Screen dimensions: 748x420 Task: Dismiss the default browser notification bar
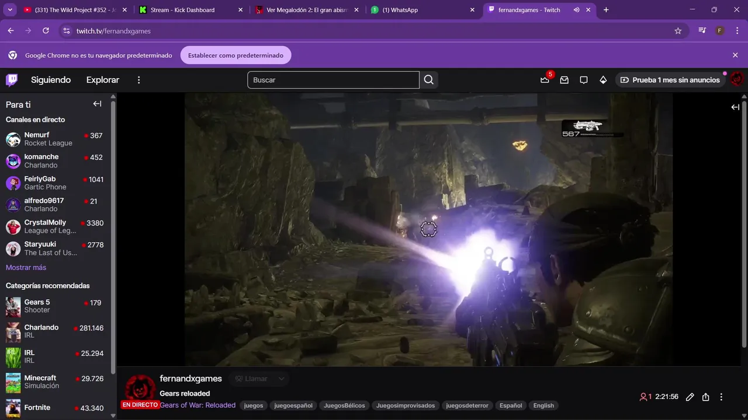click(735, 55)
